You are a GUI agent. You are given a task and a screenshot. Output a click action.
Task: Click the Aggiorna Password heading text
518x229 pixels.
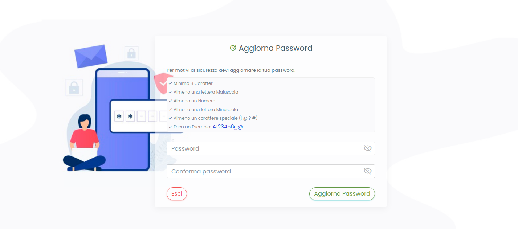(x=276, y=48)
